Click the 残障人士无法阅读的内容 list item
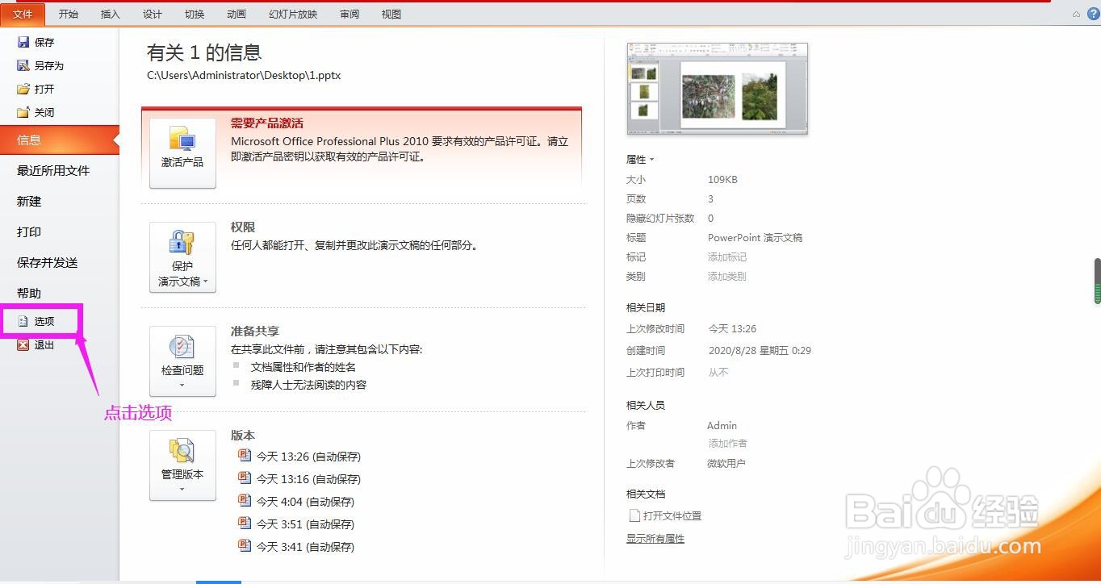The width and height of the screenshot is (1101, 584). coord(308,386)
